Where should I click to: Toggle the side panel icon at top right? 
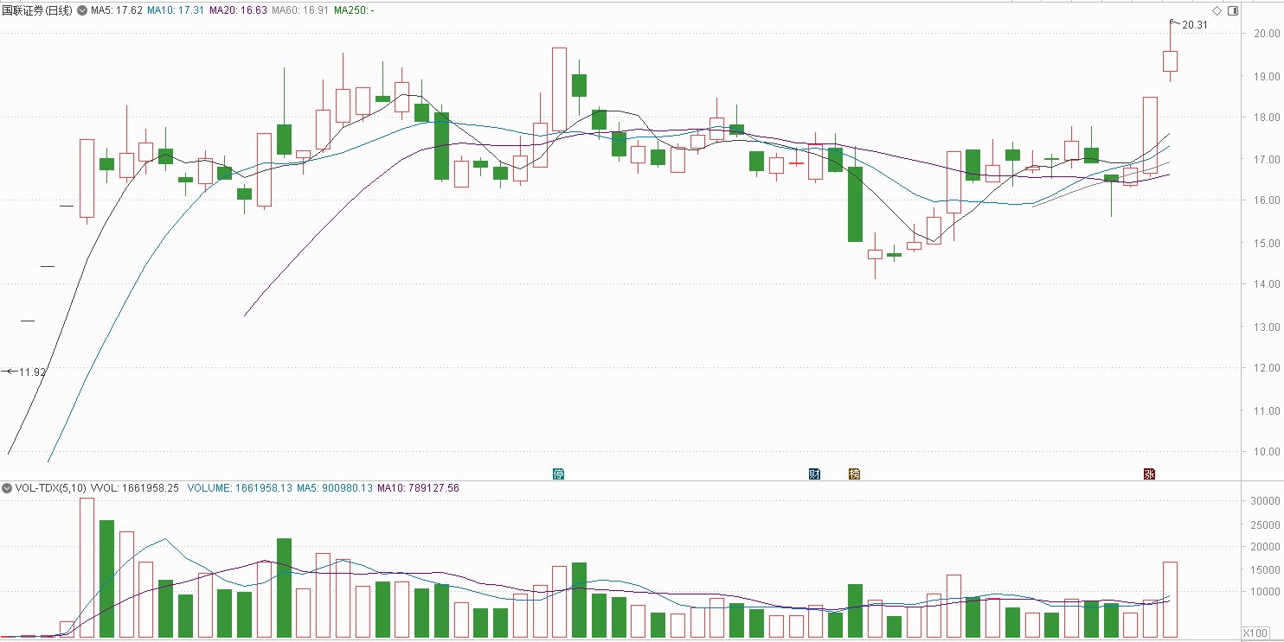click(x=1233, y=10)
